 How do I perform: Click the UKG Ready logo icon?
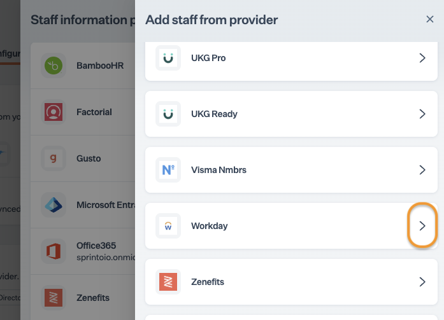click(x=168, y=114)
